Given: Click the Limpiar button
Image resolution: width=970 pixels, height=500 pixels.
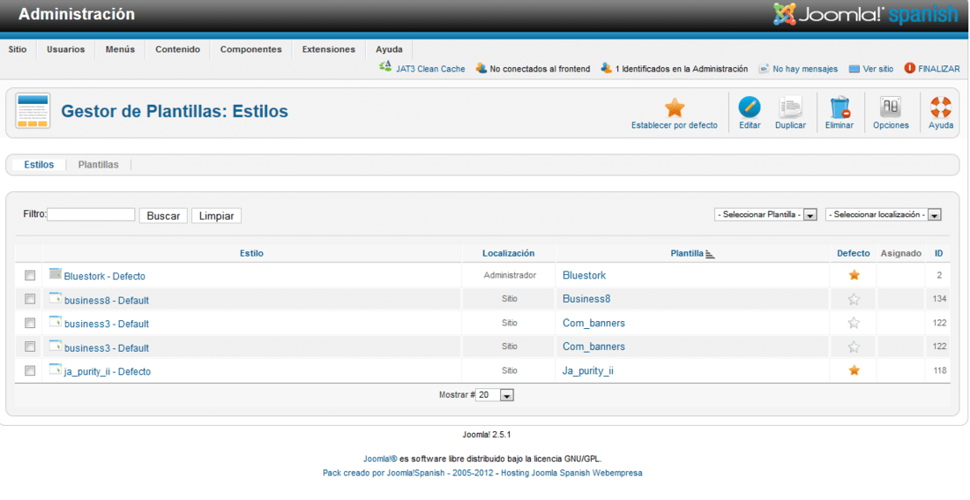Looking at the screenshot, I should [217, 215].
